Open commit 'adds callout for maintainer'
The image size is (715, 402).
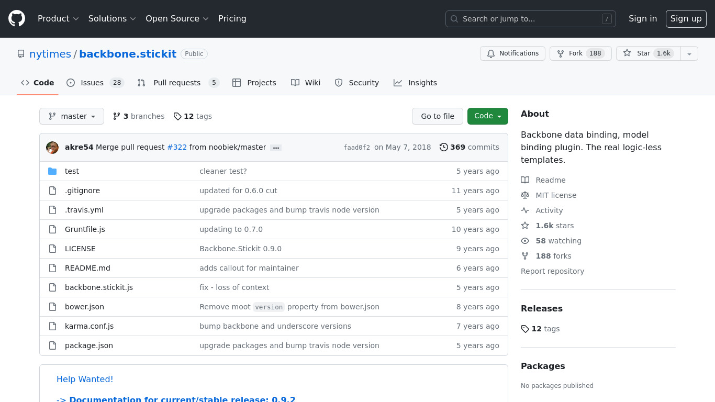click(249, 268)
